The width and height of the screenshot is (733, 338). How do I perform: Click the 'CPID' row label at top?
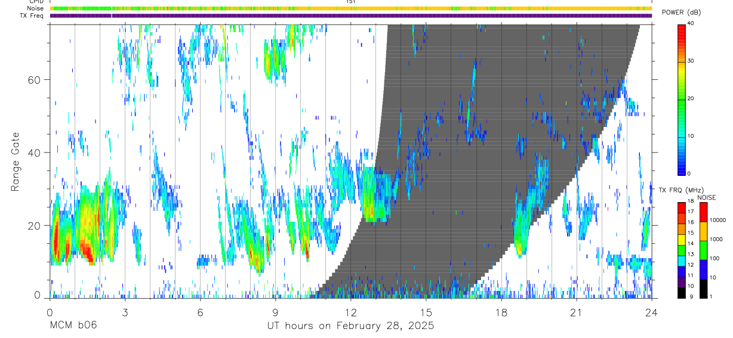[x=36, y=2]
